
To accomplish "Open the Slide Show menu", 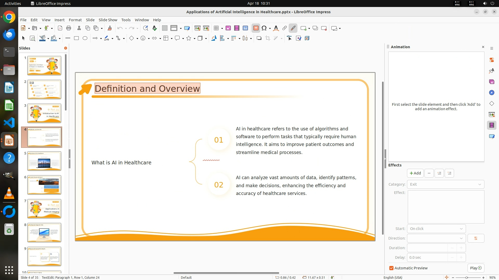I will pos(108,20).
